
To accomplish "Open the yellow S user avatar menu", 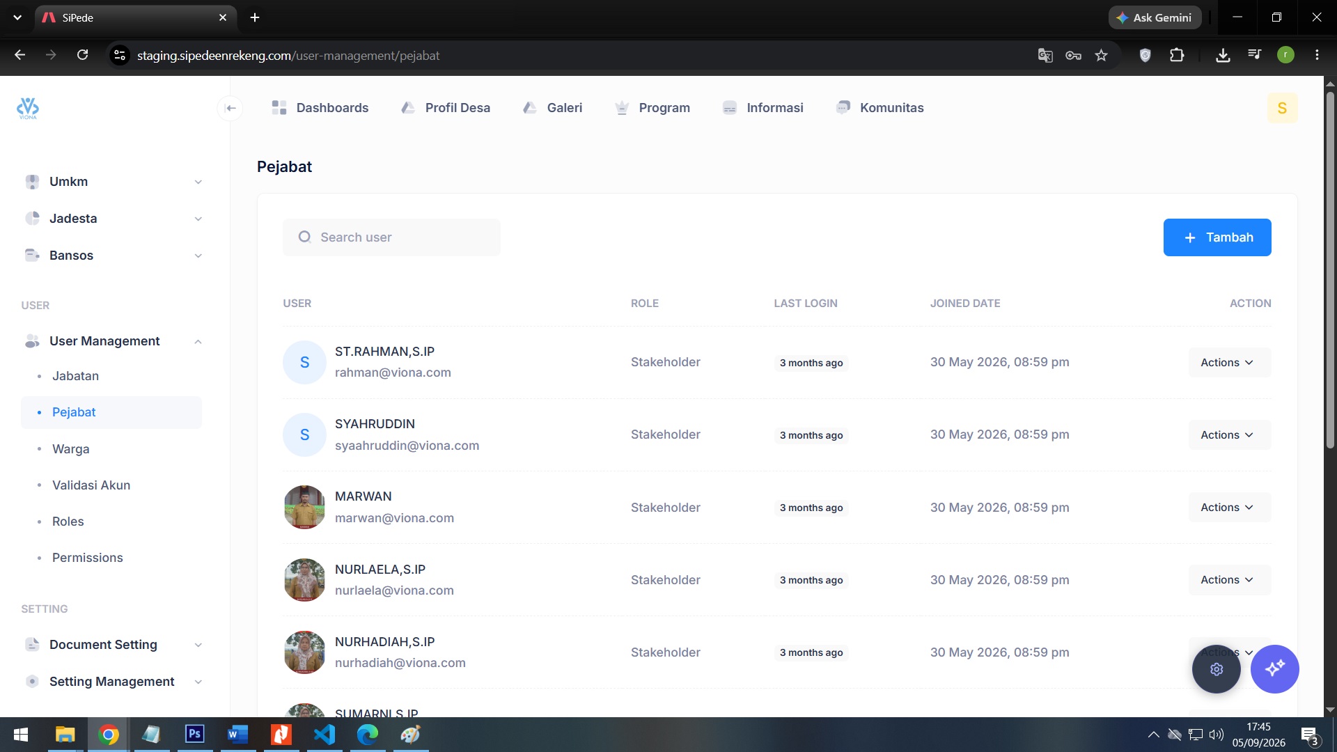I will click(1282, 108).
